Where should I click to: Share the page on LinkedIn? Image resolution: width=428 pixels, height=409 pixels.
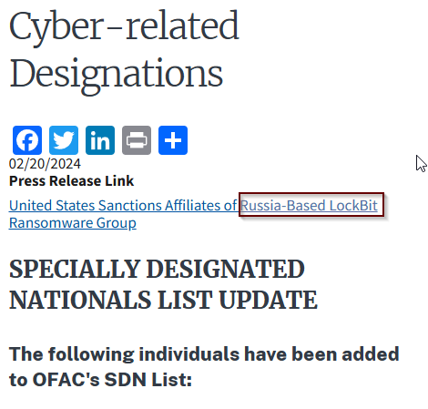[100, 140]
